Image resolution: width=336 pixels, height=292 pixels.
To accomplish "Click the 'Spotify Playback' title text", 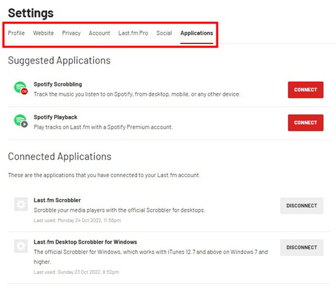I will tap(56, 117).
